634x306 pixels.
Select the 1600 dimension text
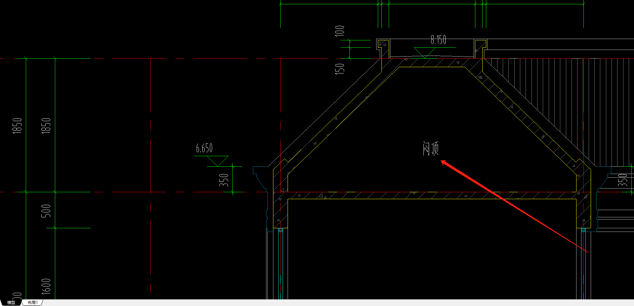click(46, 286)
